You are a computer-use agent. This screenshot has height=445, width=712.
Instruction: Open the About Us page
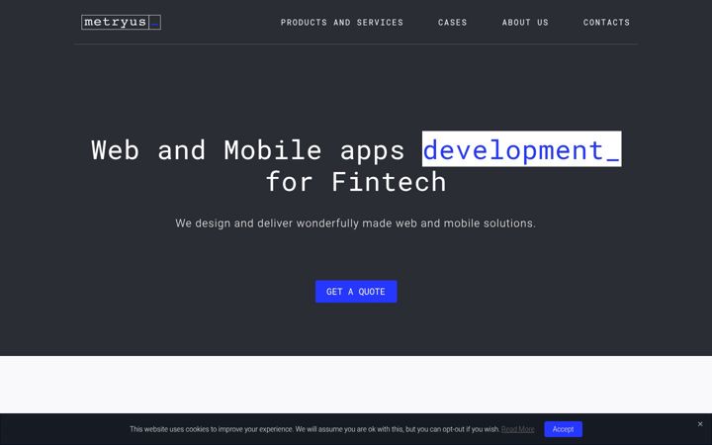click(525, 22)
